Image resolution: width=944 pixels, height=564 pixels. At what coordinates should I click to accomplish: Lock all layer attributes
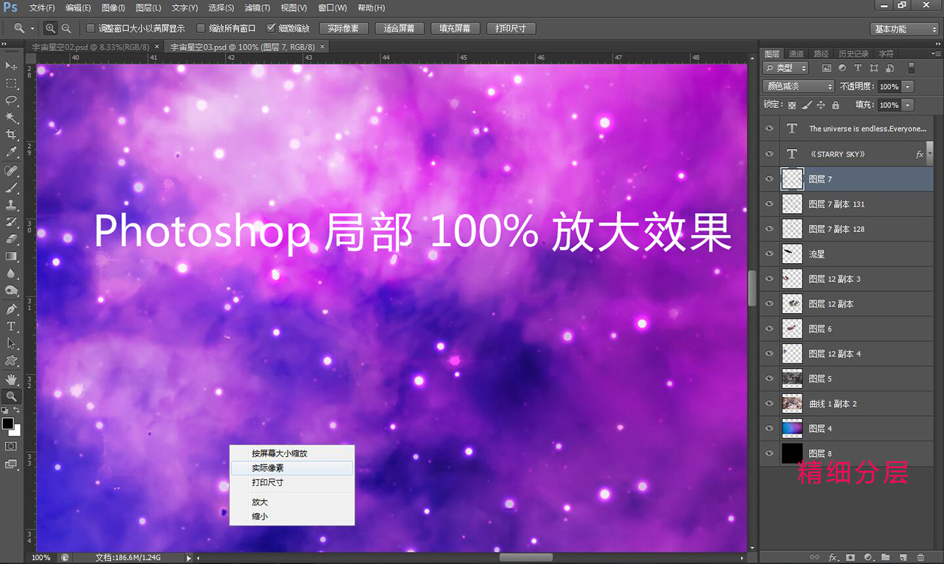click(835, 105)
